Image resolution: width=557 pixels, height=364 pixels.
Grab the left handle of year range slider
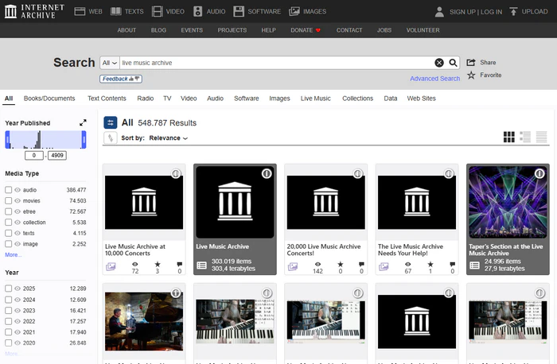click(7, 139)
